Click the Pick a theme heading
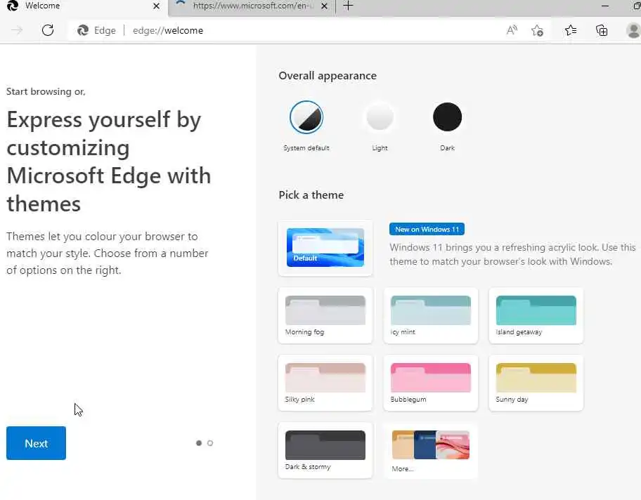641x500 pixels. point(311,195)
